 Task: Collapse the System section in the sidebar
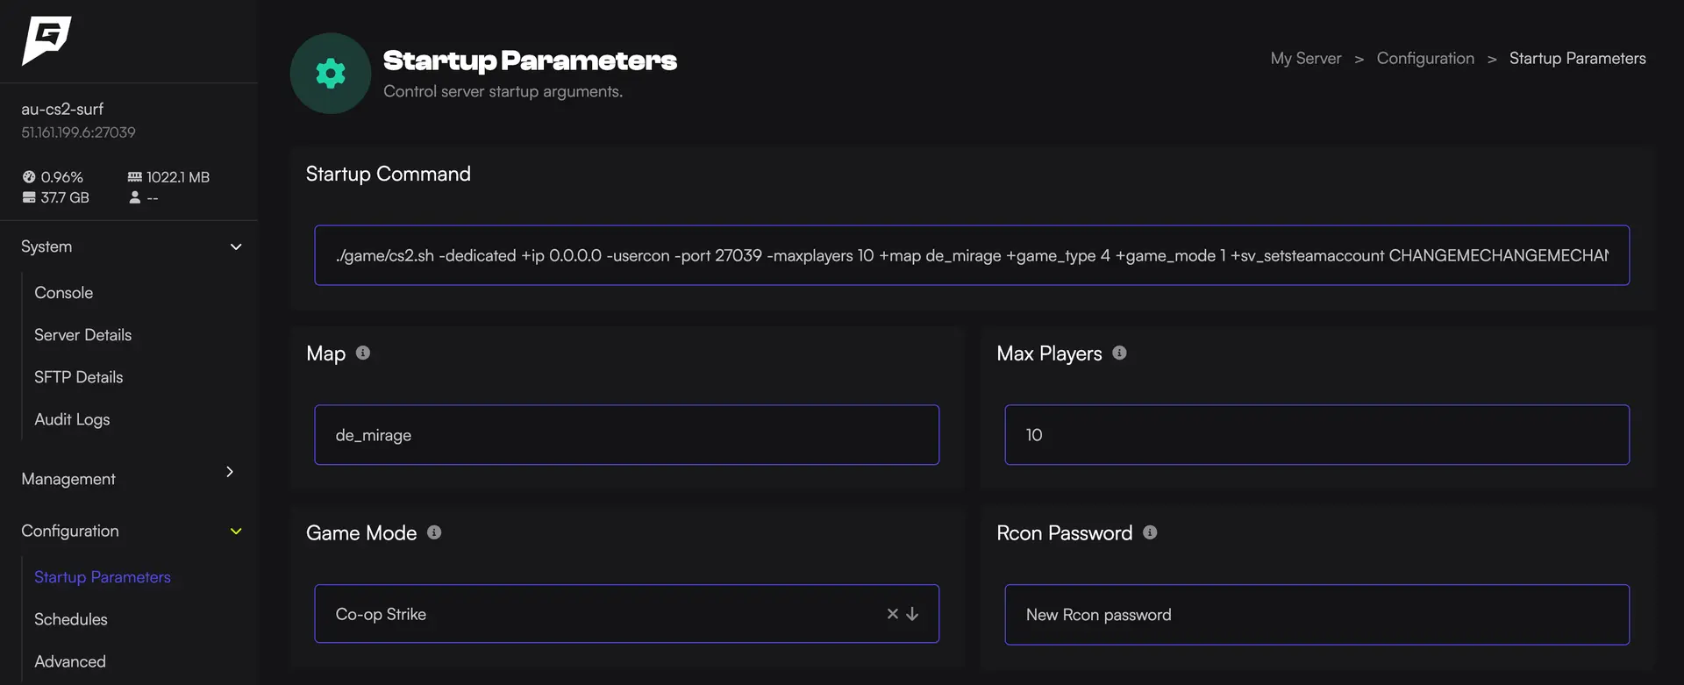235,246
